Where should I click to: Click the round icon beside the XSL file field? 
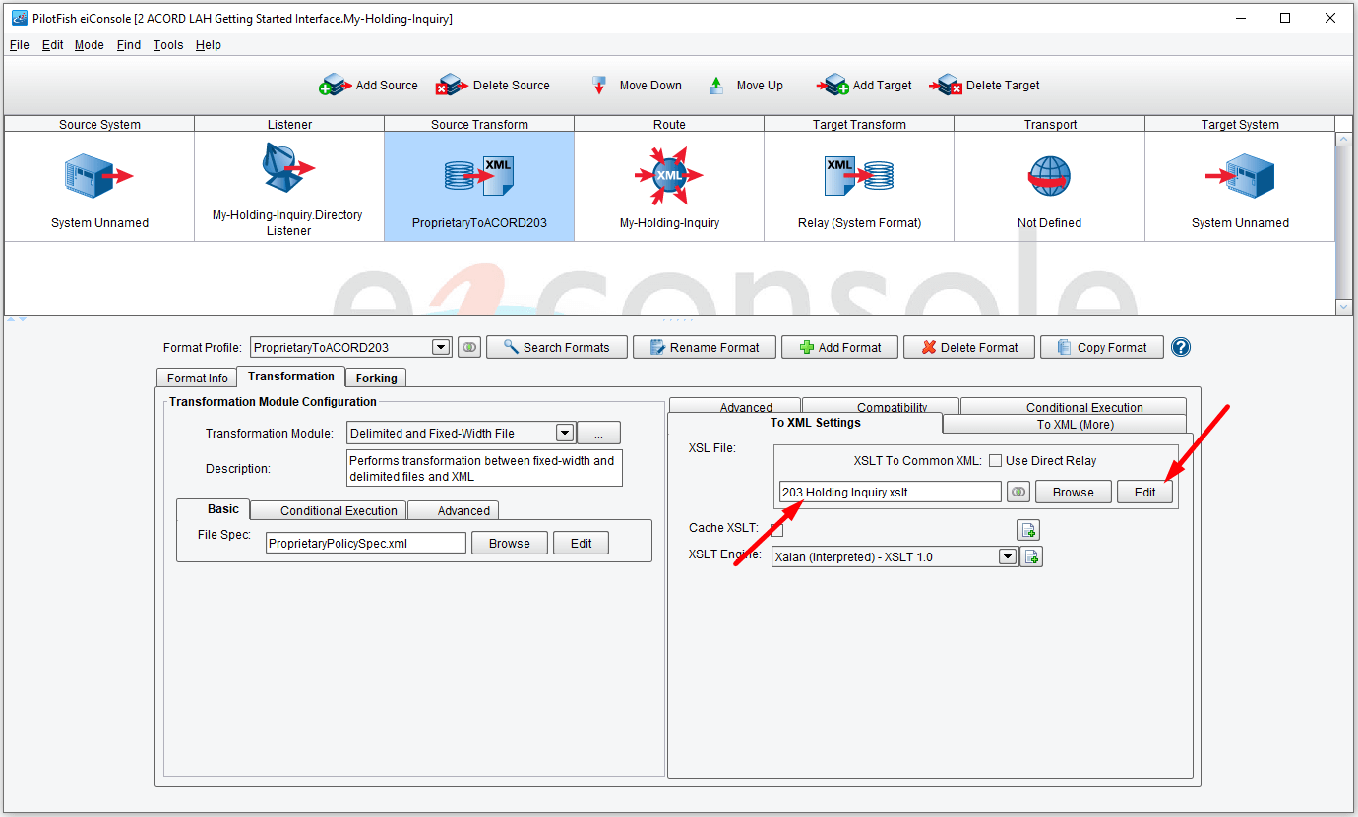[1019, 492]
